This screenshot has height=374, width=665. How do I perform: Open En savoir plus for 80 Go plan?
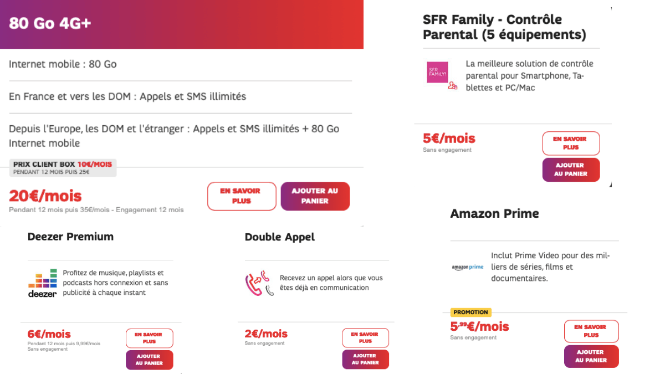(242, 196)
